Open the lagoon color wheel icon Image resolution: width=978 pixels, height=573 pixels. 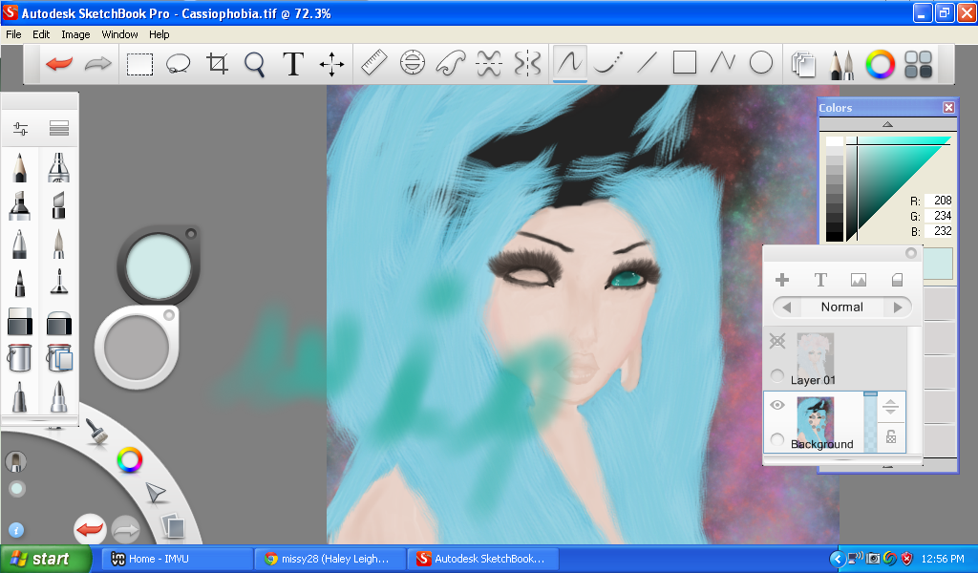pos(130,460)
